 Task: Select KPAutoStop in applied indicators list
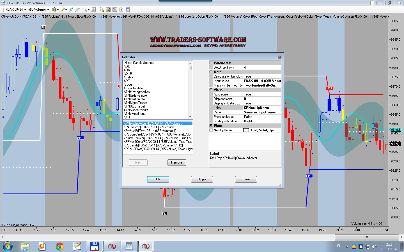coord(150,127)
